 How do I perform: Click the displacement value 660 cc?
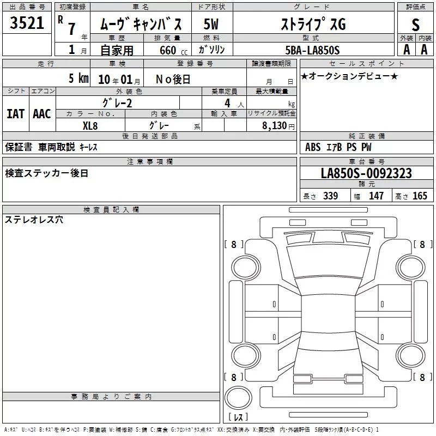(174, 50)
